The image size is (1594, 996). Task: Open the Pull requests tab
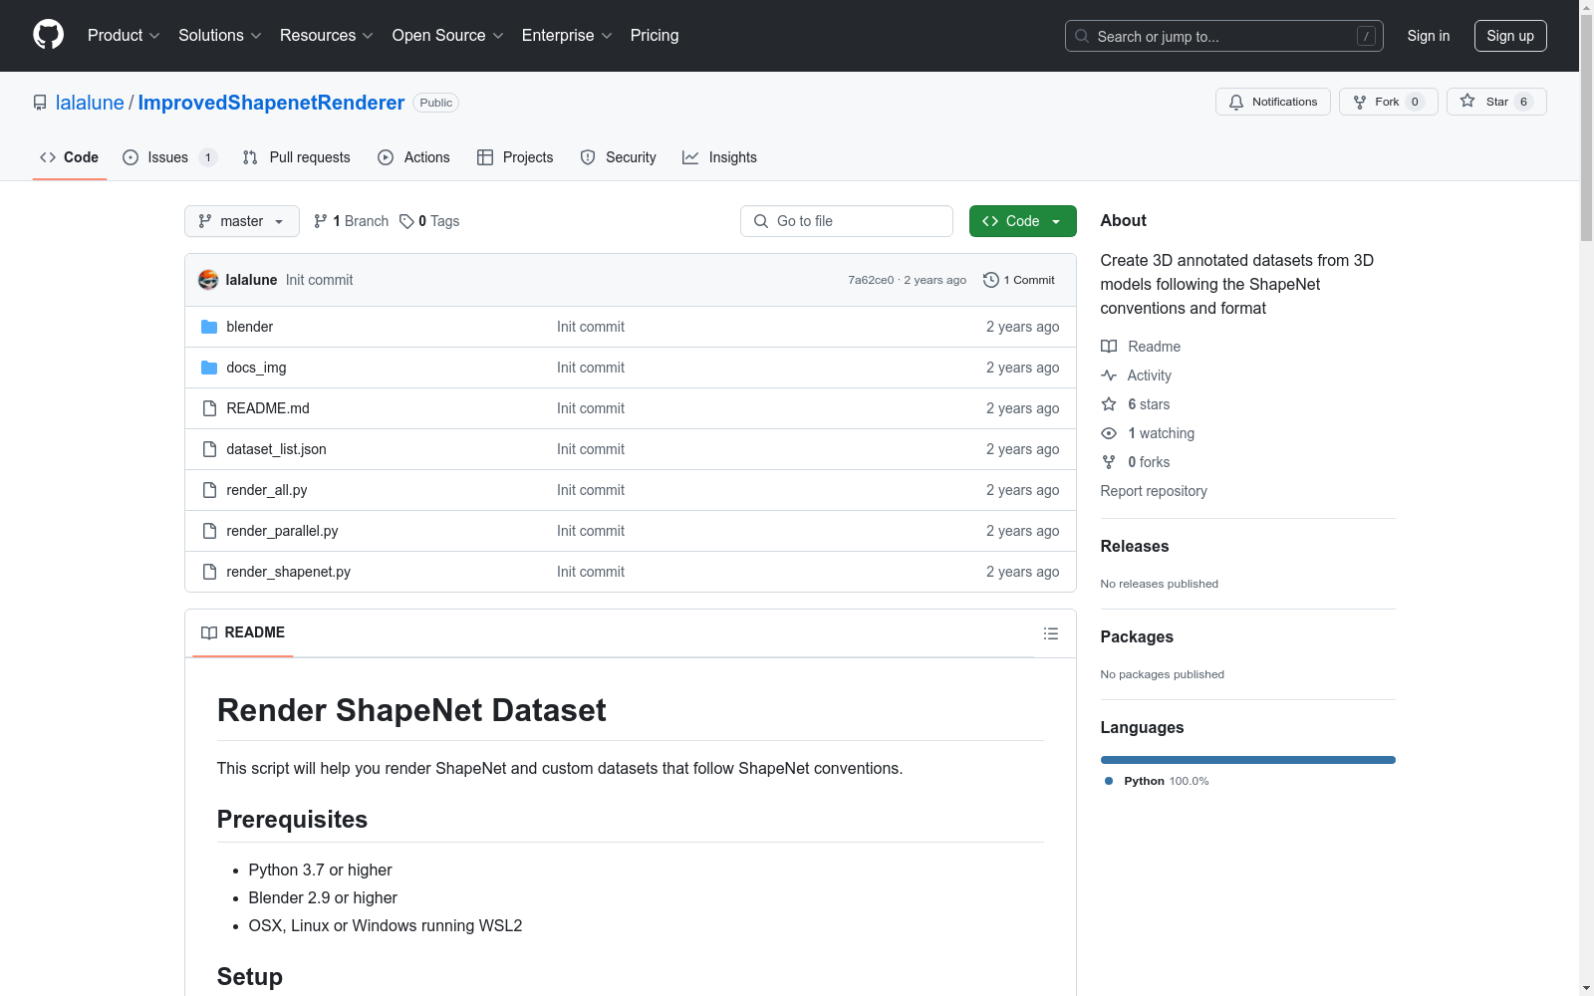click(297, 157)
